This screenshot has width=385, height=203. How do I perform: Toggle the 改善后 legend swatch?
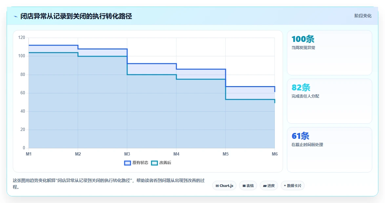154,163
